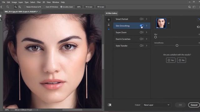Screen dimensions: 200x112
Task: Expand Style Transfer settings arrow
Action: [x=147, y=45]
